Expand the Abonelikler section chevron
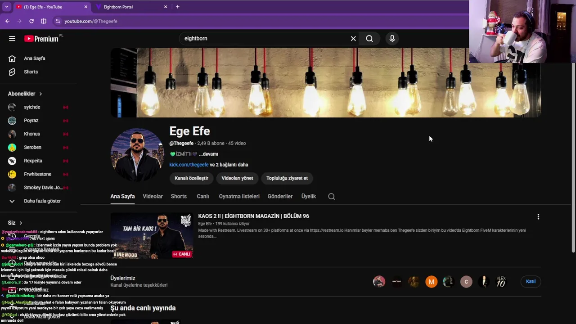Screen dimensions: 576x324 (x=40, y=94)
